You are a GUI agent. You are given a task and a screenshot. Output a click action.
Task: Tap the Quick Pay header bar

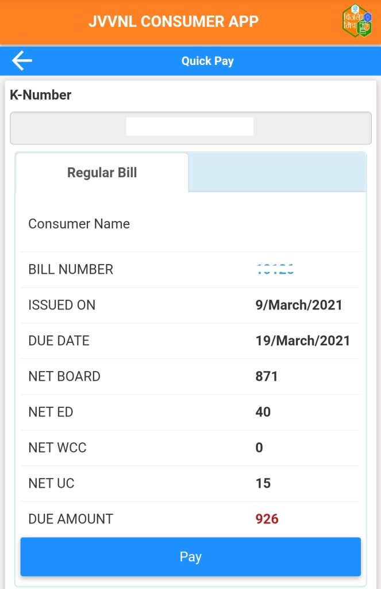coord(207,60)
